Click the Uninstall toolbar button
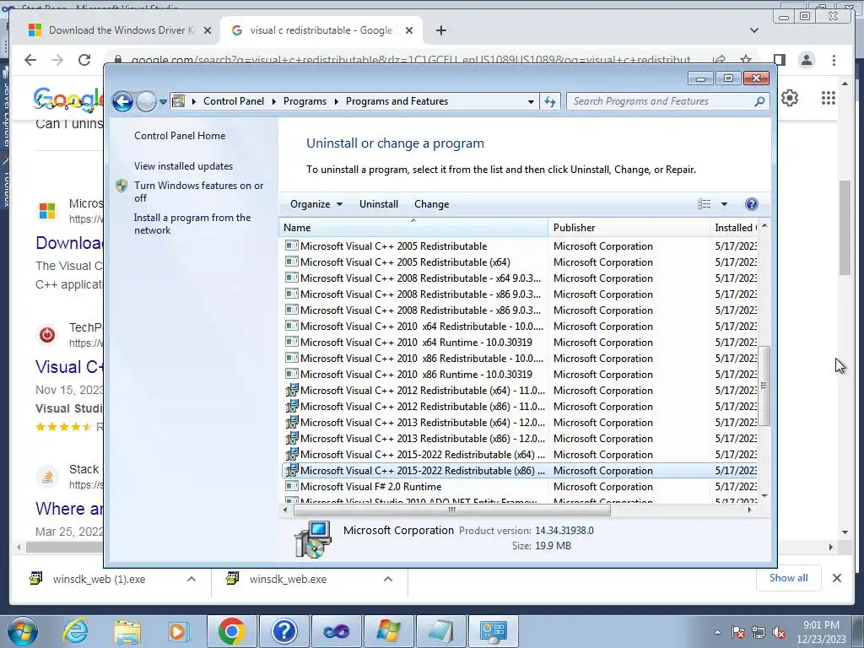Screen dimensions: 864x648 click(x=379, y=204)
